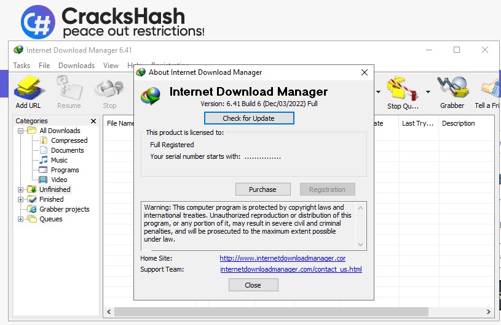Expand the Finished tree node

(x=20, y=199)
